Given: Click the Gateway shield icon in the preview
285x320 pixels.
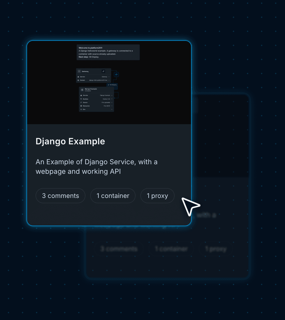Looking at the screenshot, I should click(79, 71).
